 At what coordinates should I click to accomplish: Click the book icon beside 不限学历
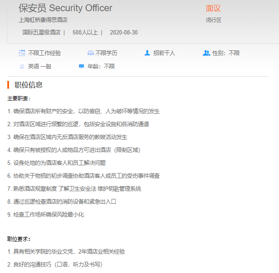click(90, 53)
